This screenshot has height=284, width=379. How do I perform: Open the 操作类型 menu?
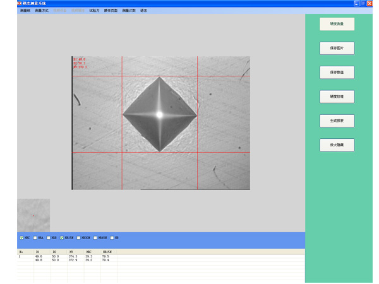tap(111, 11)
